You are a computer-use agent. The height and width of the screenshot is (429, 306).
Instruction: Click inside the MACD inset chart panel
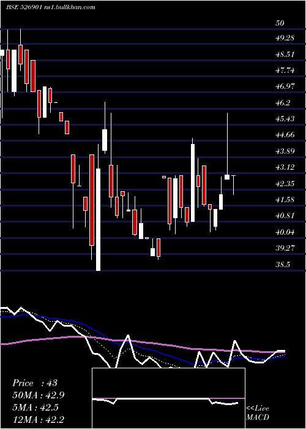[168, 398]
